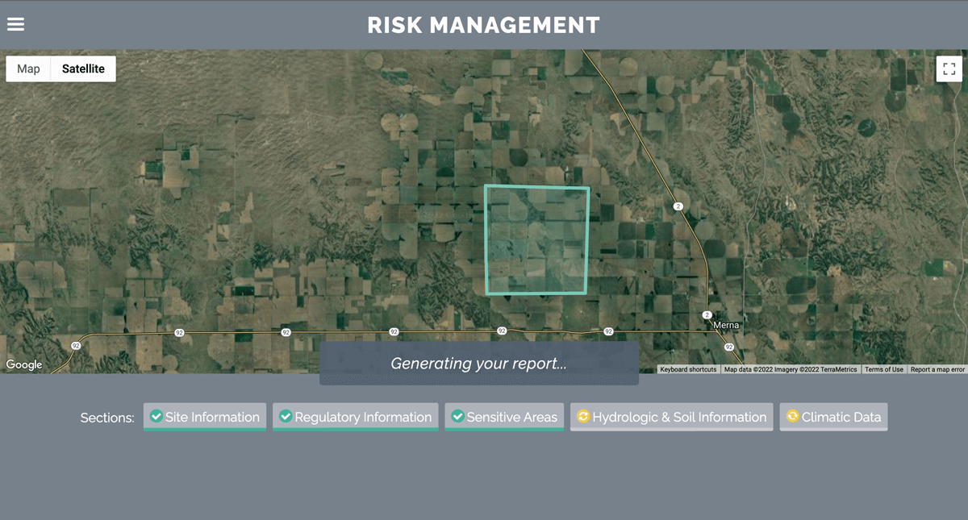Click the Google logo on the map
This screenshot has height=520, width=968.
coord(24,364)
